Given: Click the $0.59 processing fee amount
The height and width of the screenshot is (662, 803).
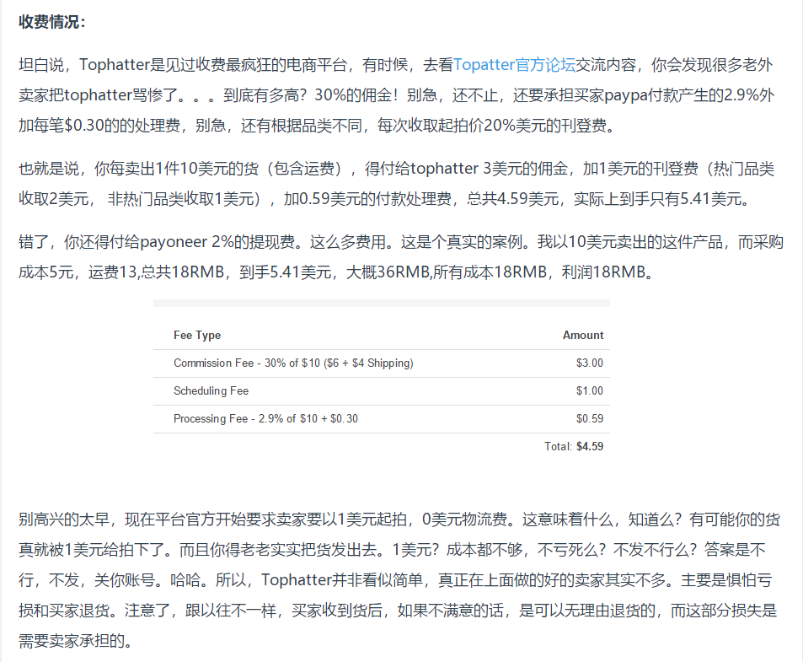Looking at the screenshot, I should (x=590, y=418).
